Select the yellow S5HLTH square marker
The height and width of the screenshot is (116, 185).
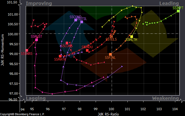pyautogui.click(x=132, y=37)
